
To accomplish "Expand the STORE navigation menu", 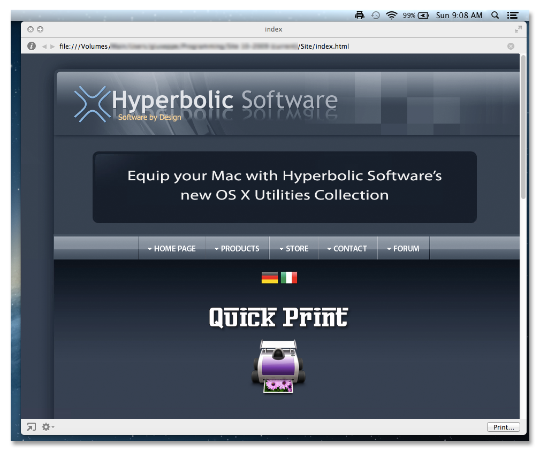I will (x=294, y=248).
